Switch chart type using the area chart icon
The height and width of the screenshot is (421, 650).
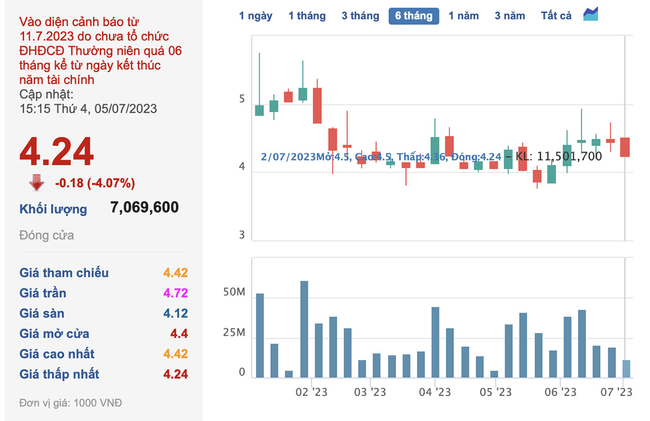591,15
